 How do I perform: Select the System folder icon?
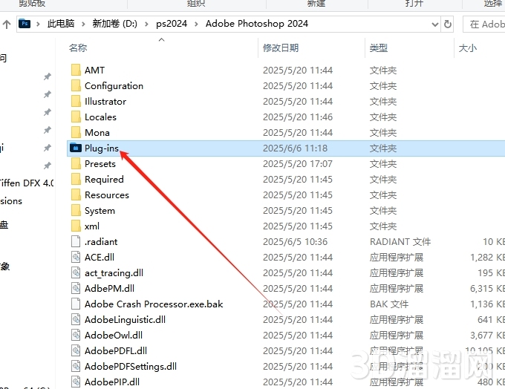pos(76,210)
